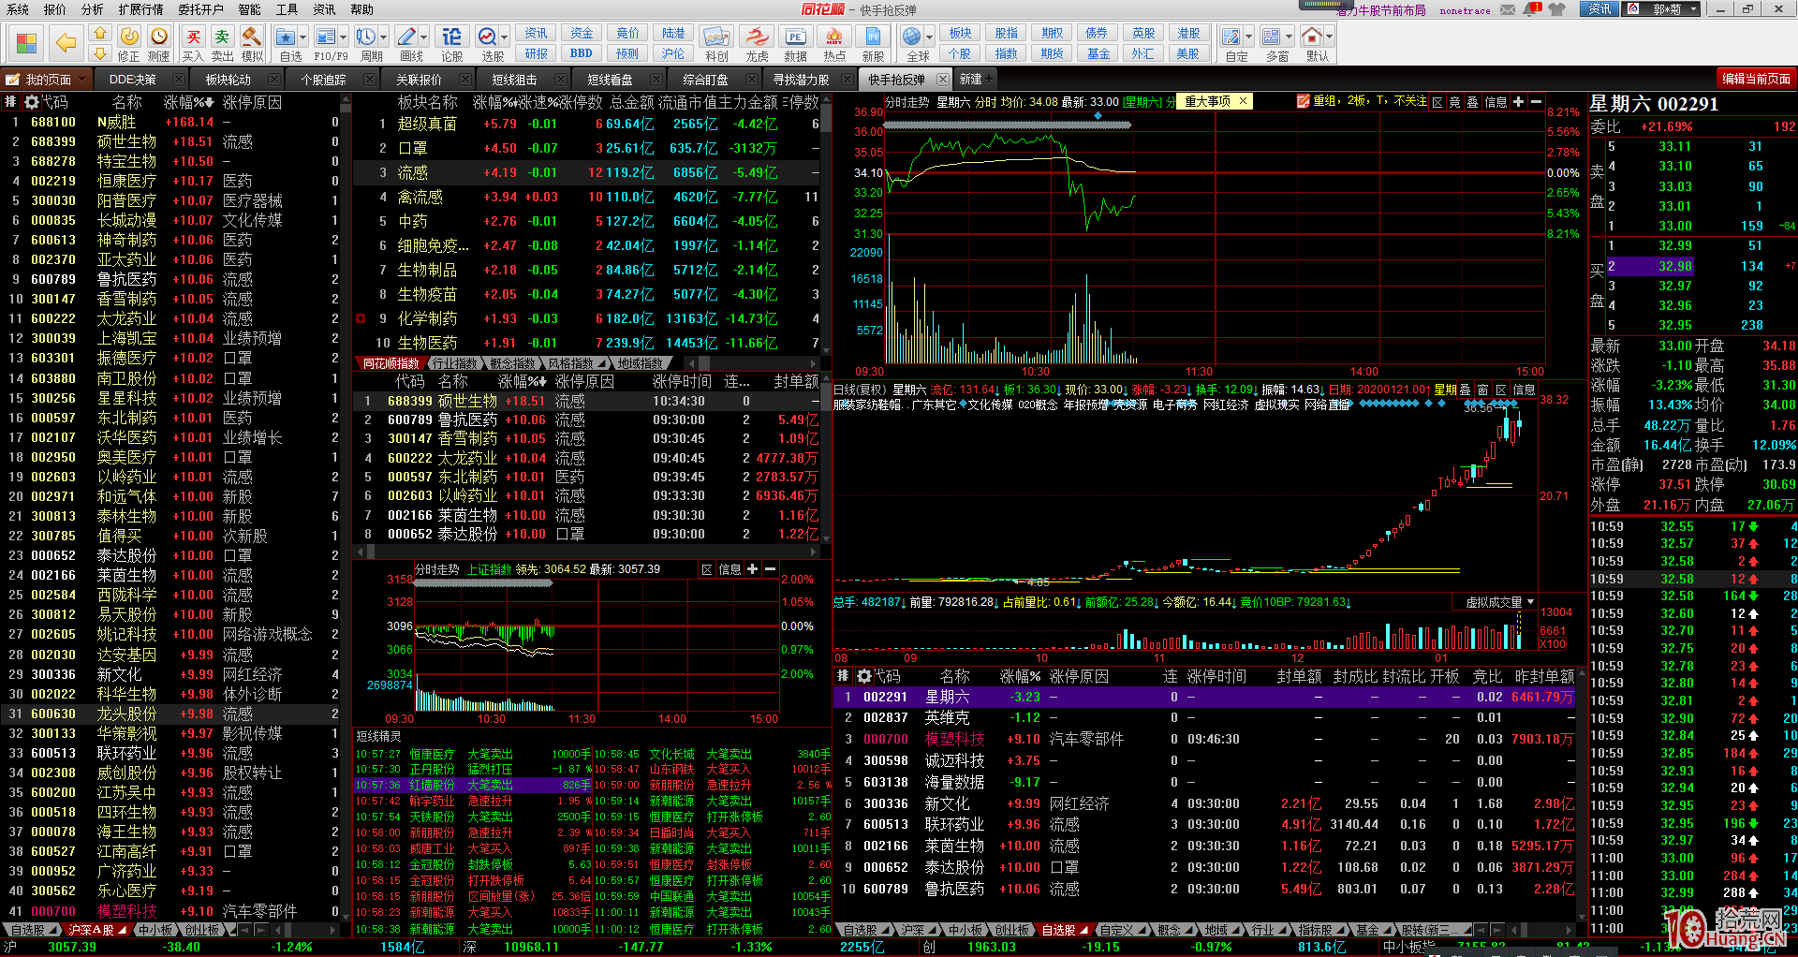
Task: Click the yellow back arrow icon
Action: (x=66, y=42)
